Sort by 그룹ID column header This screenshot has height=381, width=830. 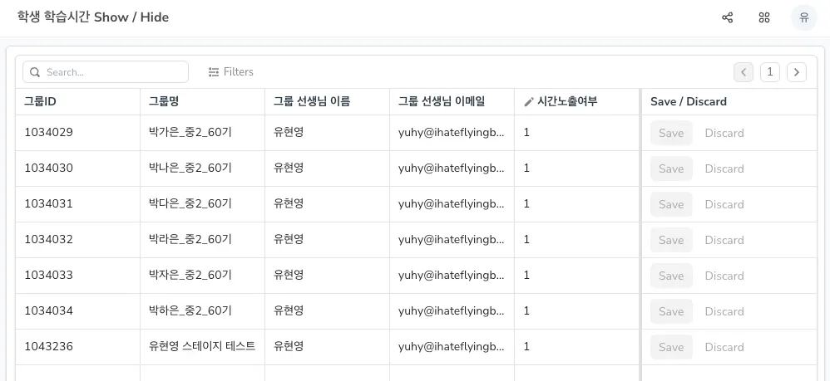pos(40,102)
